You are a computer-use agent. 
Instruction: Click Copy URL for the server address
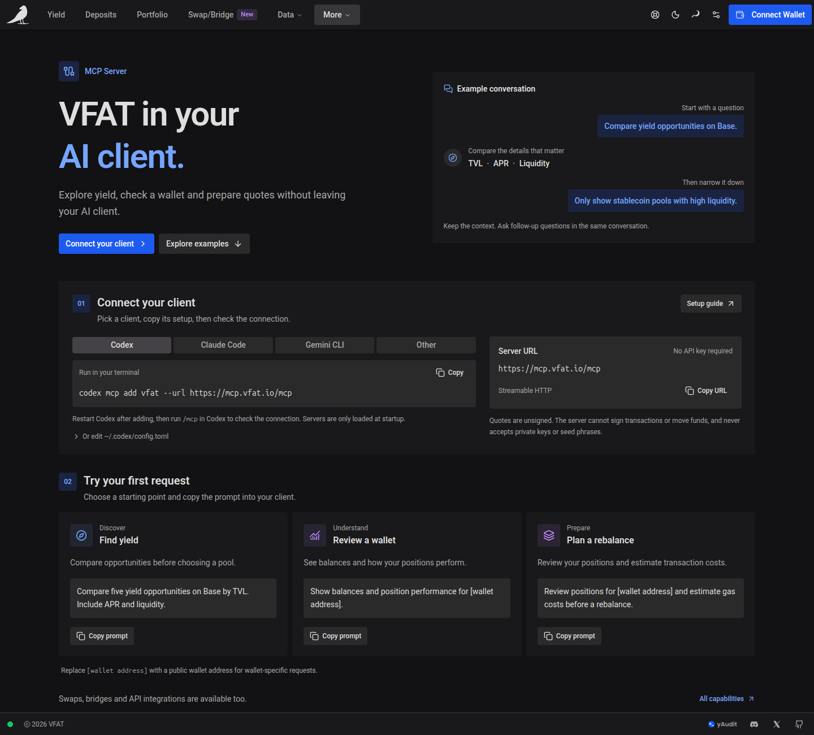pyautogui.click(x=706, y=391)
